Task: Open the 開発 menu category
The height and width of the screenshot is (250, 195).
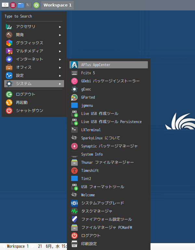Action: pyautogui.click(x=34, y=35)
